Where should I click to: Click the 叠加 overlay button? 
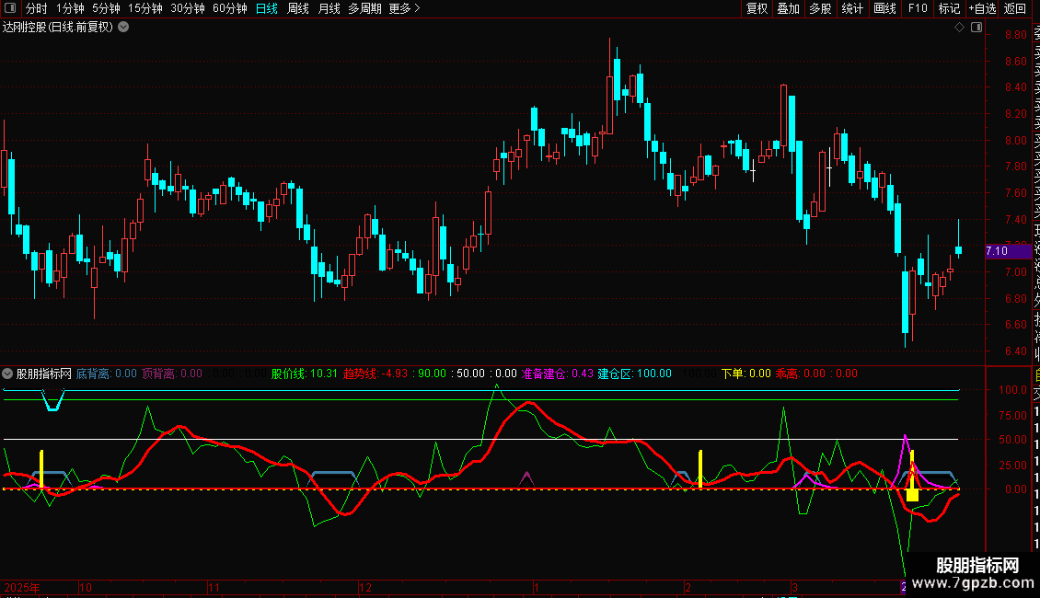[x=789, y=8]
